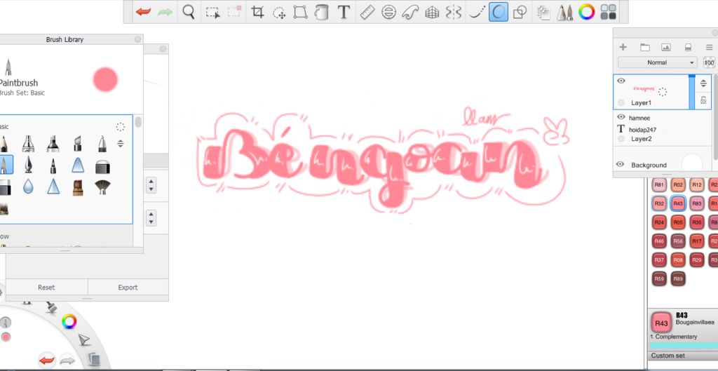Image resolution: width=718 pixels, height=371 pixels.
Task: Pick the brown bristle brush
Action: point(78,187)
